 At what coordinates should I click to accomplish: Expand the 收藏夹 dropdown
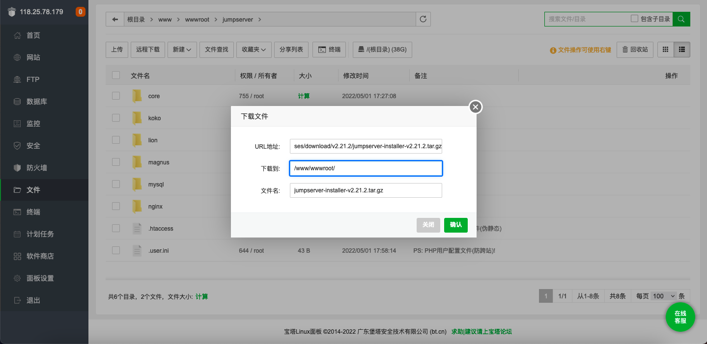coord(254,50)
